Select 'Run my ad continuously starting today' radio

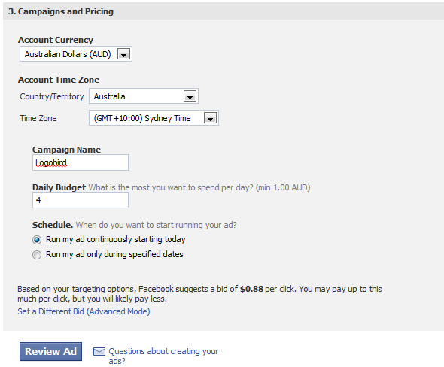tap(37, 240)
